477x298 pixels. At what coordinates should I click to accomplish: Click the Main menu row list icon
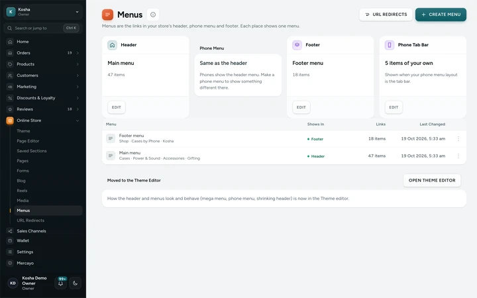click(x=111, y=156)
